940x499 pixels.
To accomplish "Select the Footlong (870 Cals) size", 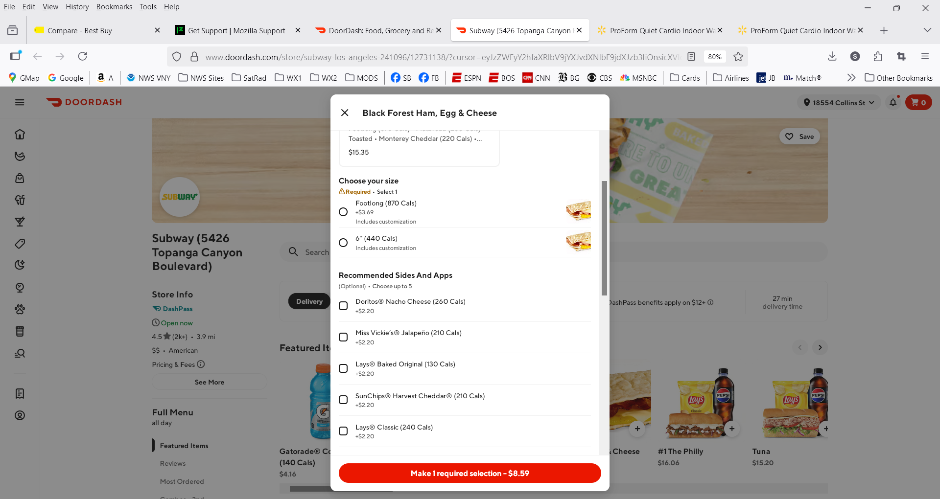I will [x=343, y=212].
